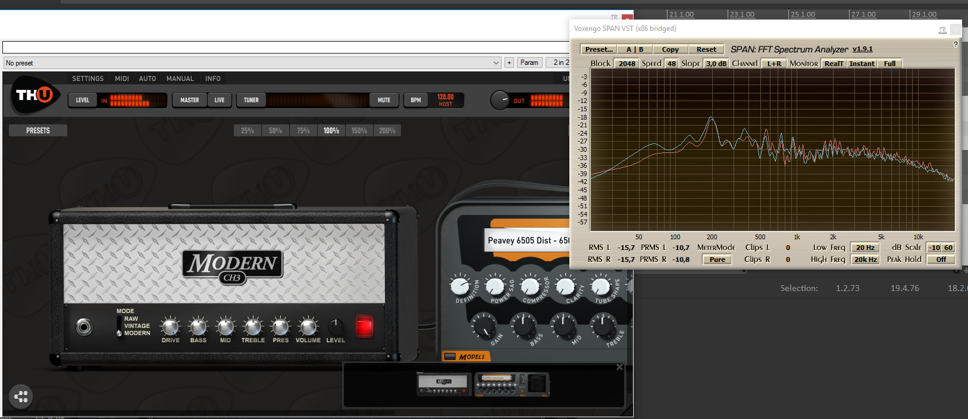Turn the POWER SAG knob

(x=495, y=286)
